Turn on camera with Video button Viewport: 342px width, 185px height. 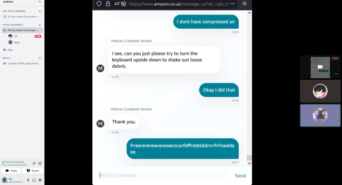click(x=11, y=171)
